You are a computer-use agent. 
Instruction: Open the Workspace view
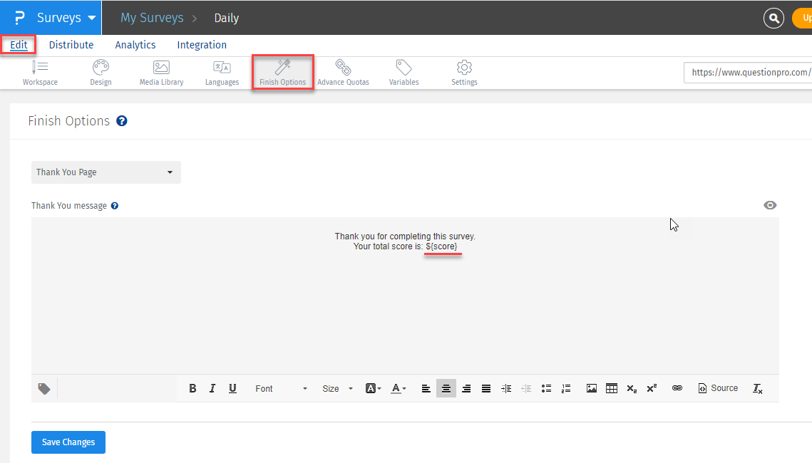point(40,72)
